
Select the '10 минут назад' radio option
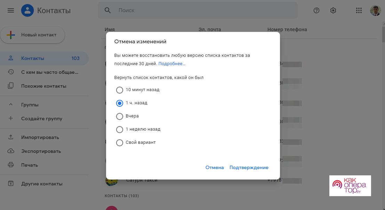click(120, 90)
